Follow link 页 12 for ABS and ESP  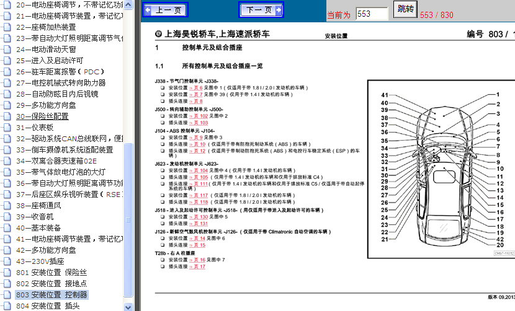pos(197,151)
